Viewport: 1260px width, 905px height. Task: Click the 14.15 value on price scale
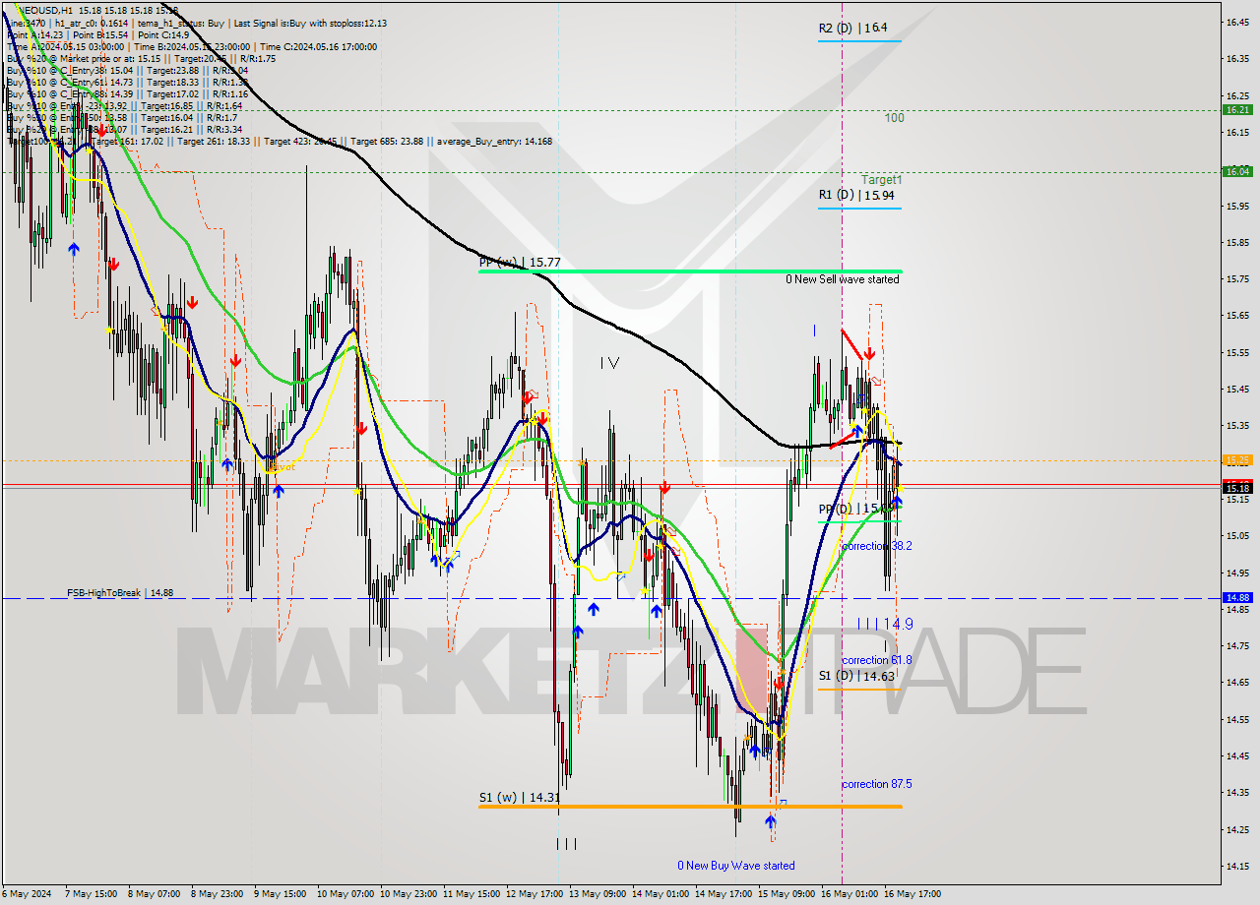[1236, 866]
